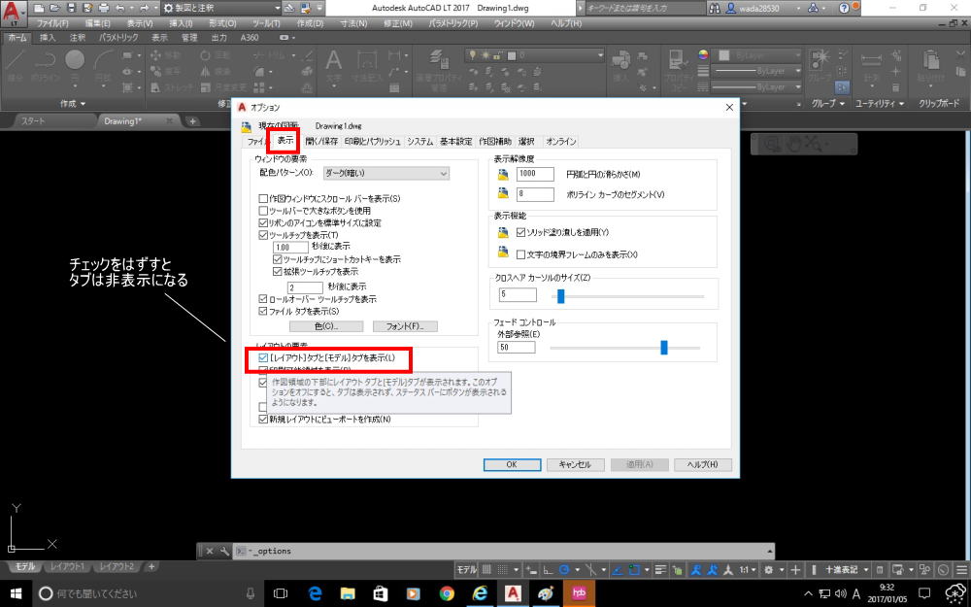
Task: Click the Plot printer icon in Quick Access
Action: (104, 8)
